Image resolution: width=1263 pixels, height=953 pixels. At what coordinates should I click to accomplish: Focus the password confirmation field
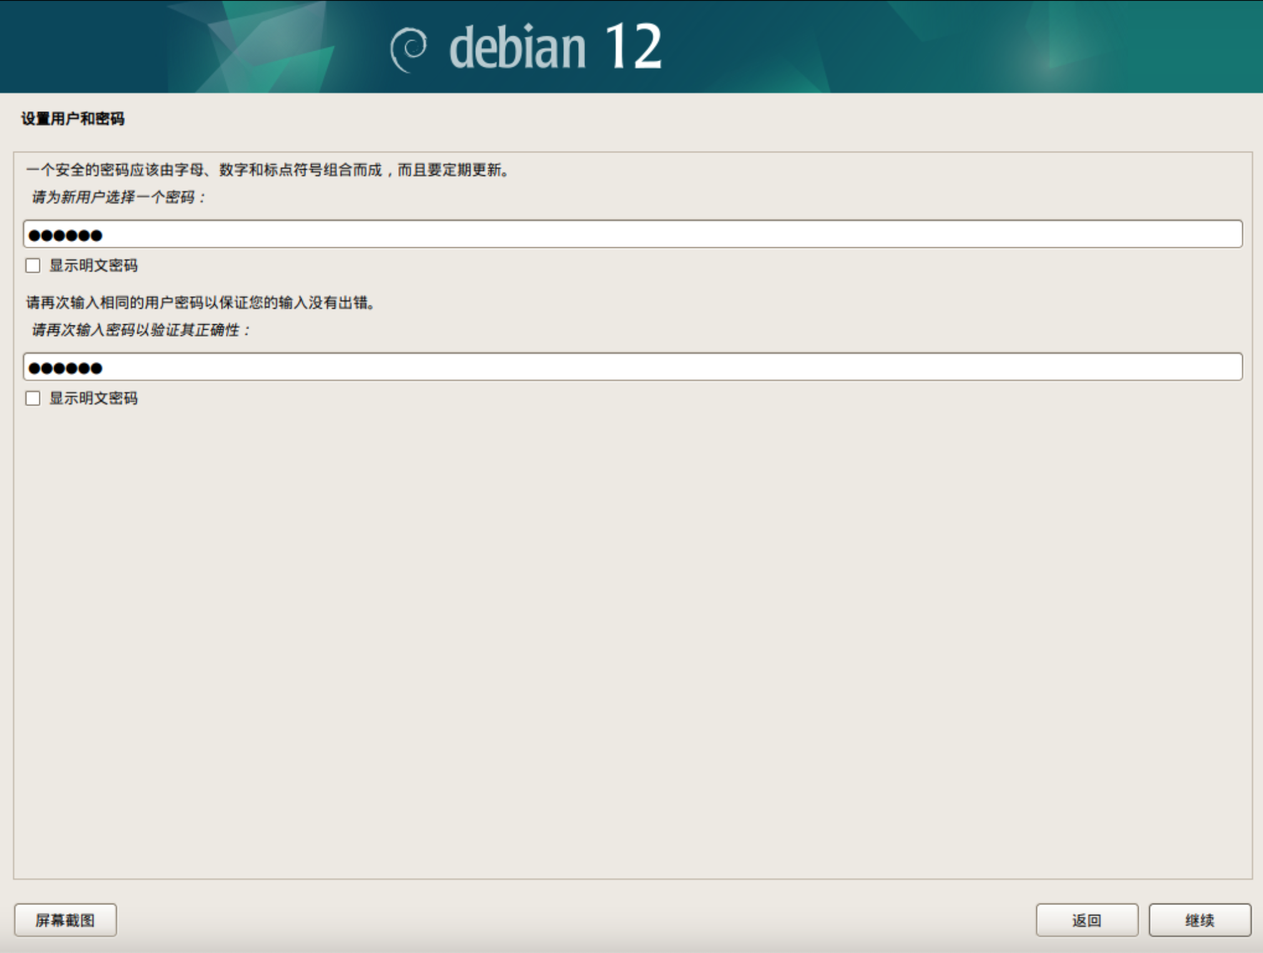coord(632,367)
